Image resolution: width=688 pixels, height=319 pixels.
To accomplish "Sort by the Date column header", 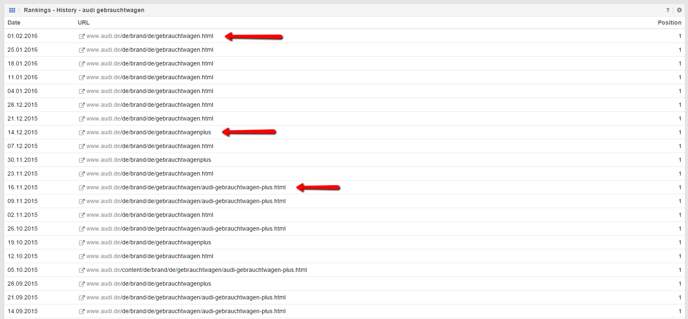I will [14, 23].
